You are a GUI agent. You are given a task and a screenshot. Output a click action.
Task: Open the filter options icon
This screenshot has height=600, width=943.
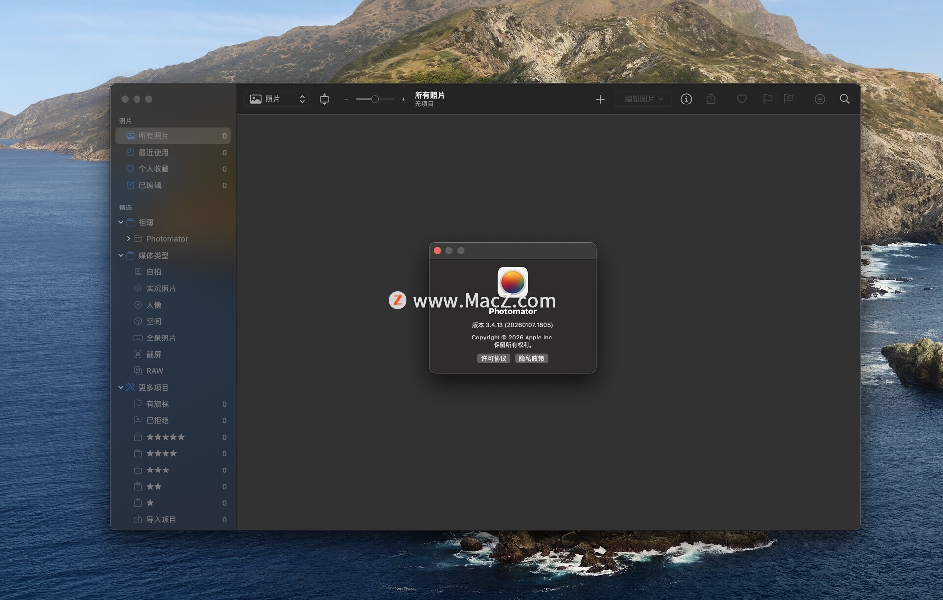820,99
